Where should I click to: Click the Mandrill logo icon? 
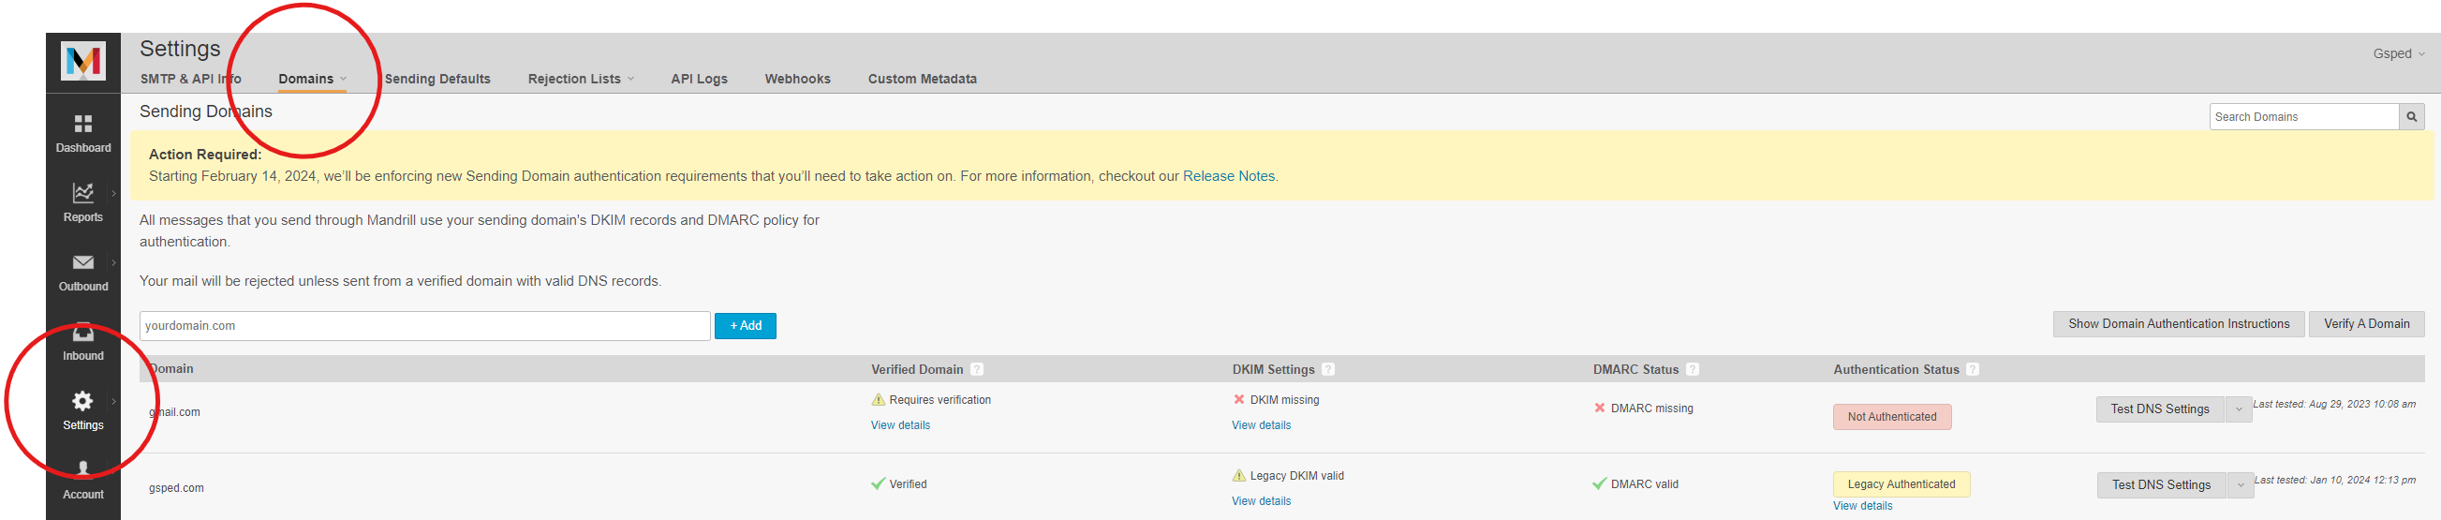tap(83, 62)
